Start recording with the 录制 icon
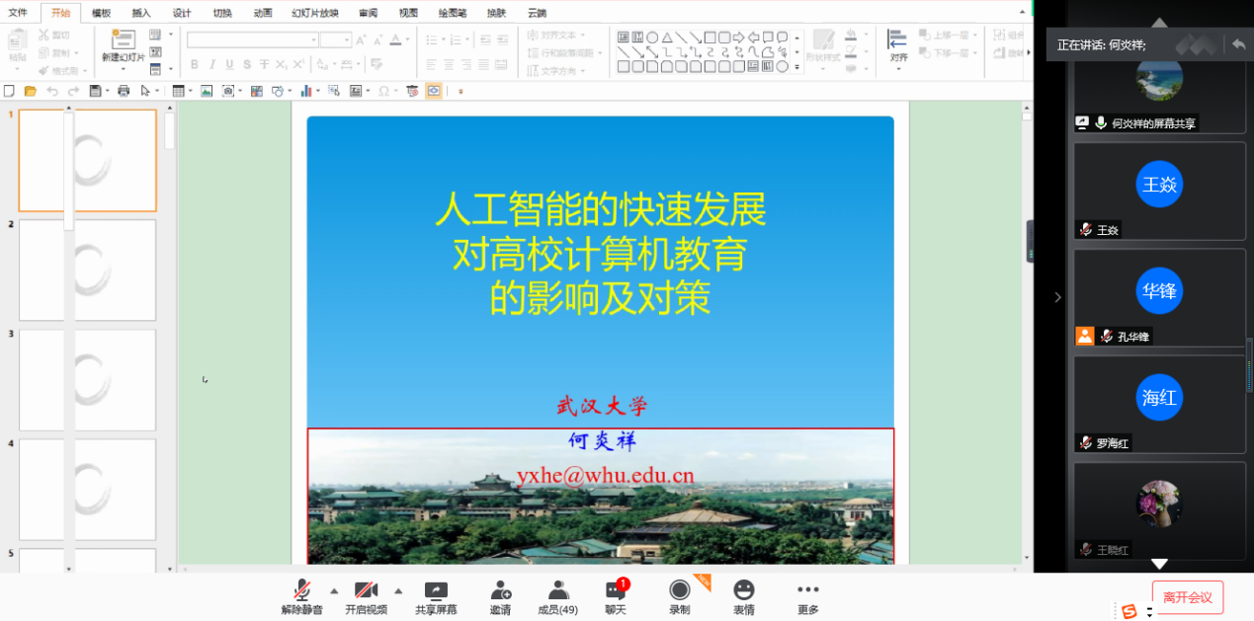The image size is (1254, 621). click(x=680, y=597)
